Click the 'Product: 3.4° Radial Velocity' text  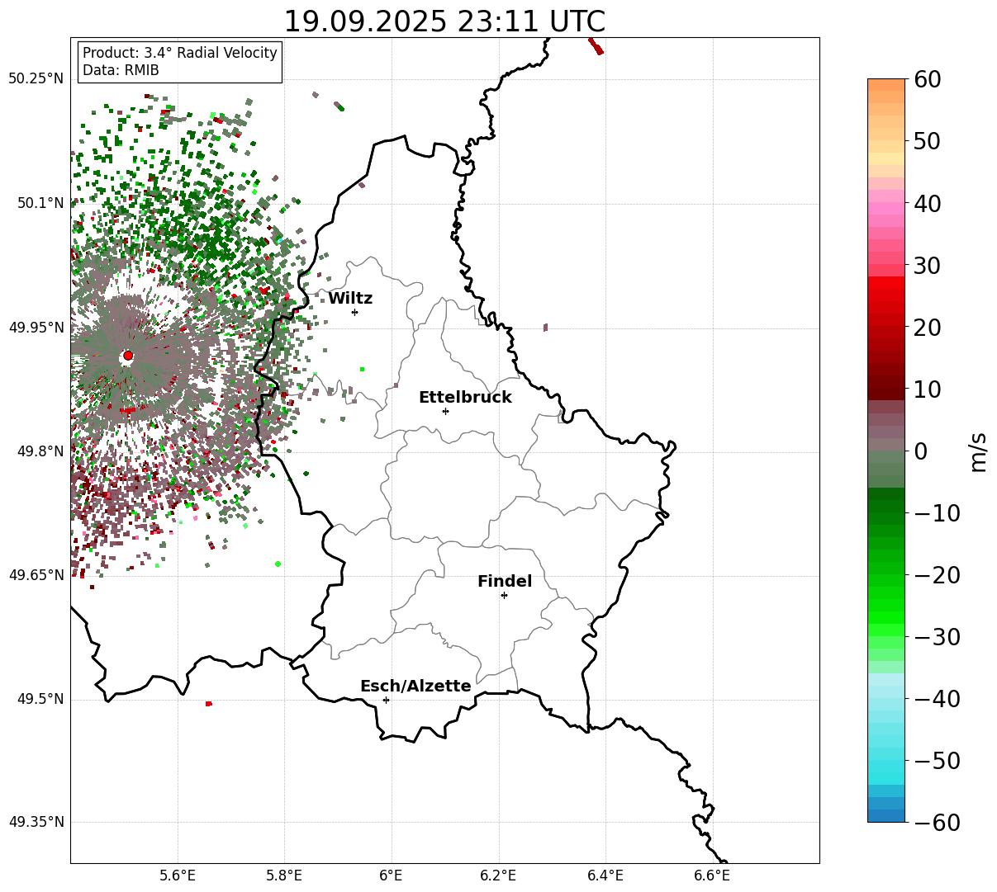coord(180,53)
